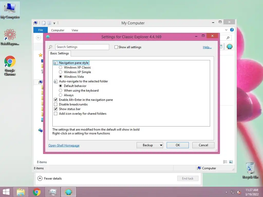Select the Basic Settings tab
Screen dimensions: 263x197
[x=60, y=53]
